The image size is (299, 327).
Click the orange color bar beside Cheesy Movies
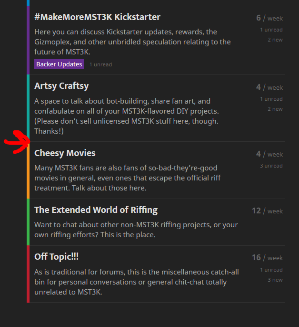[28, 170]
